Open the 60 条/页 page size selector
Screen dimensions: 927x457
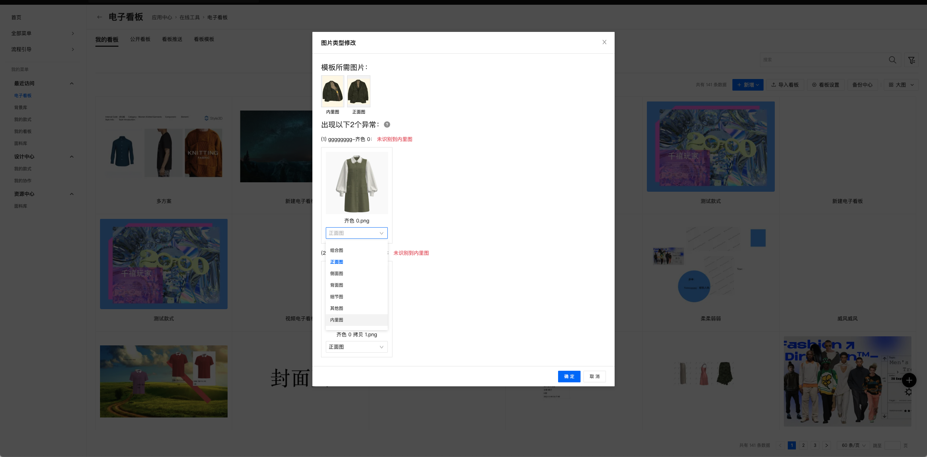853,445
